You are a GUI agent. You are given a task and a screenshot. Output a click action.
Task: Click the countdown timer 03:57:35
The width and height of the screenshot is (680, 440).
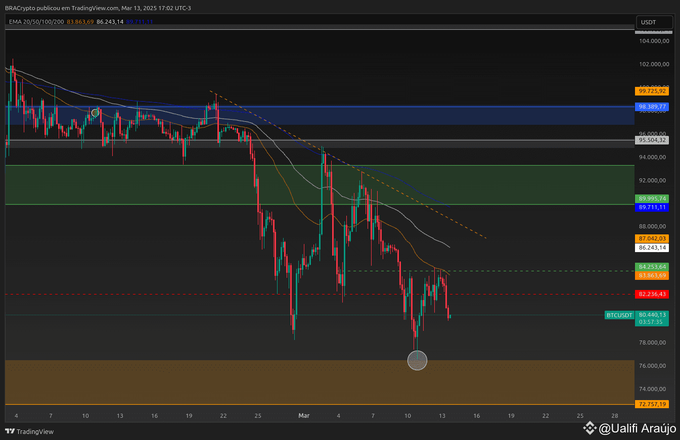tap(652, 321)
